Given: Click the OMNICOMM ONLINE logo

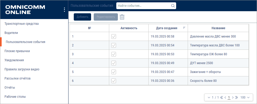Looking at the screenshot, I should point(25,10).
